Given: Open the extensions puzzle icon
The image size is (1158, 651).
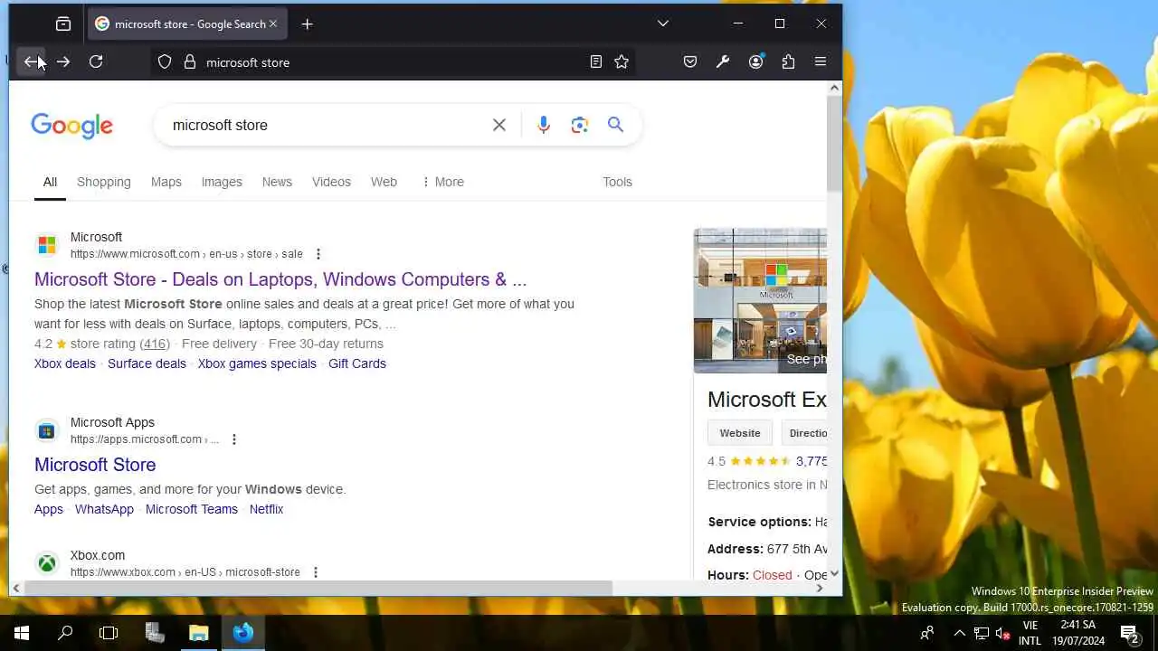Looking at the screenshot, I should [x=789, y=62].
